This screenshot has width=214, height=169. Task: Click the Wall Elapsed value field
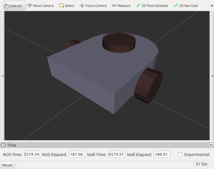(x=162, y=155)
